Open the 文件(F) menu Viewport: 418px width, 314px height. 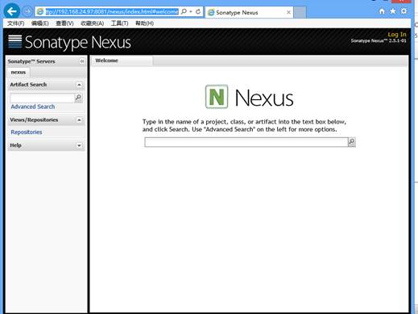[x=15, y=23]
